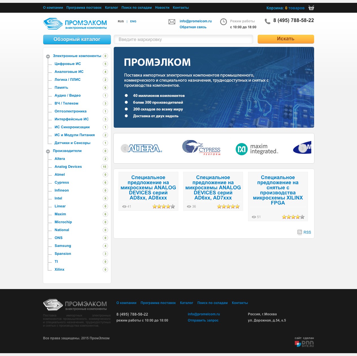Open the Обратная связь link

193,27
